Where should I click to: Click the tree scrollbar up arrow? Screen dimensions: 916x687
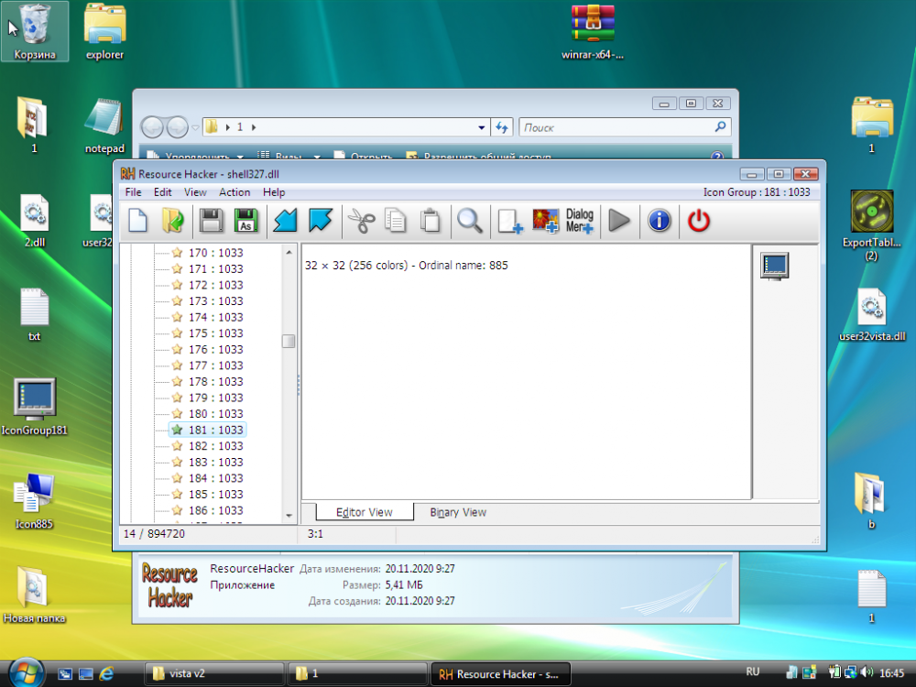click(289, 252)
